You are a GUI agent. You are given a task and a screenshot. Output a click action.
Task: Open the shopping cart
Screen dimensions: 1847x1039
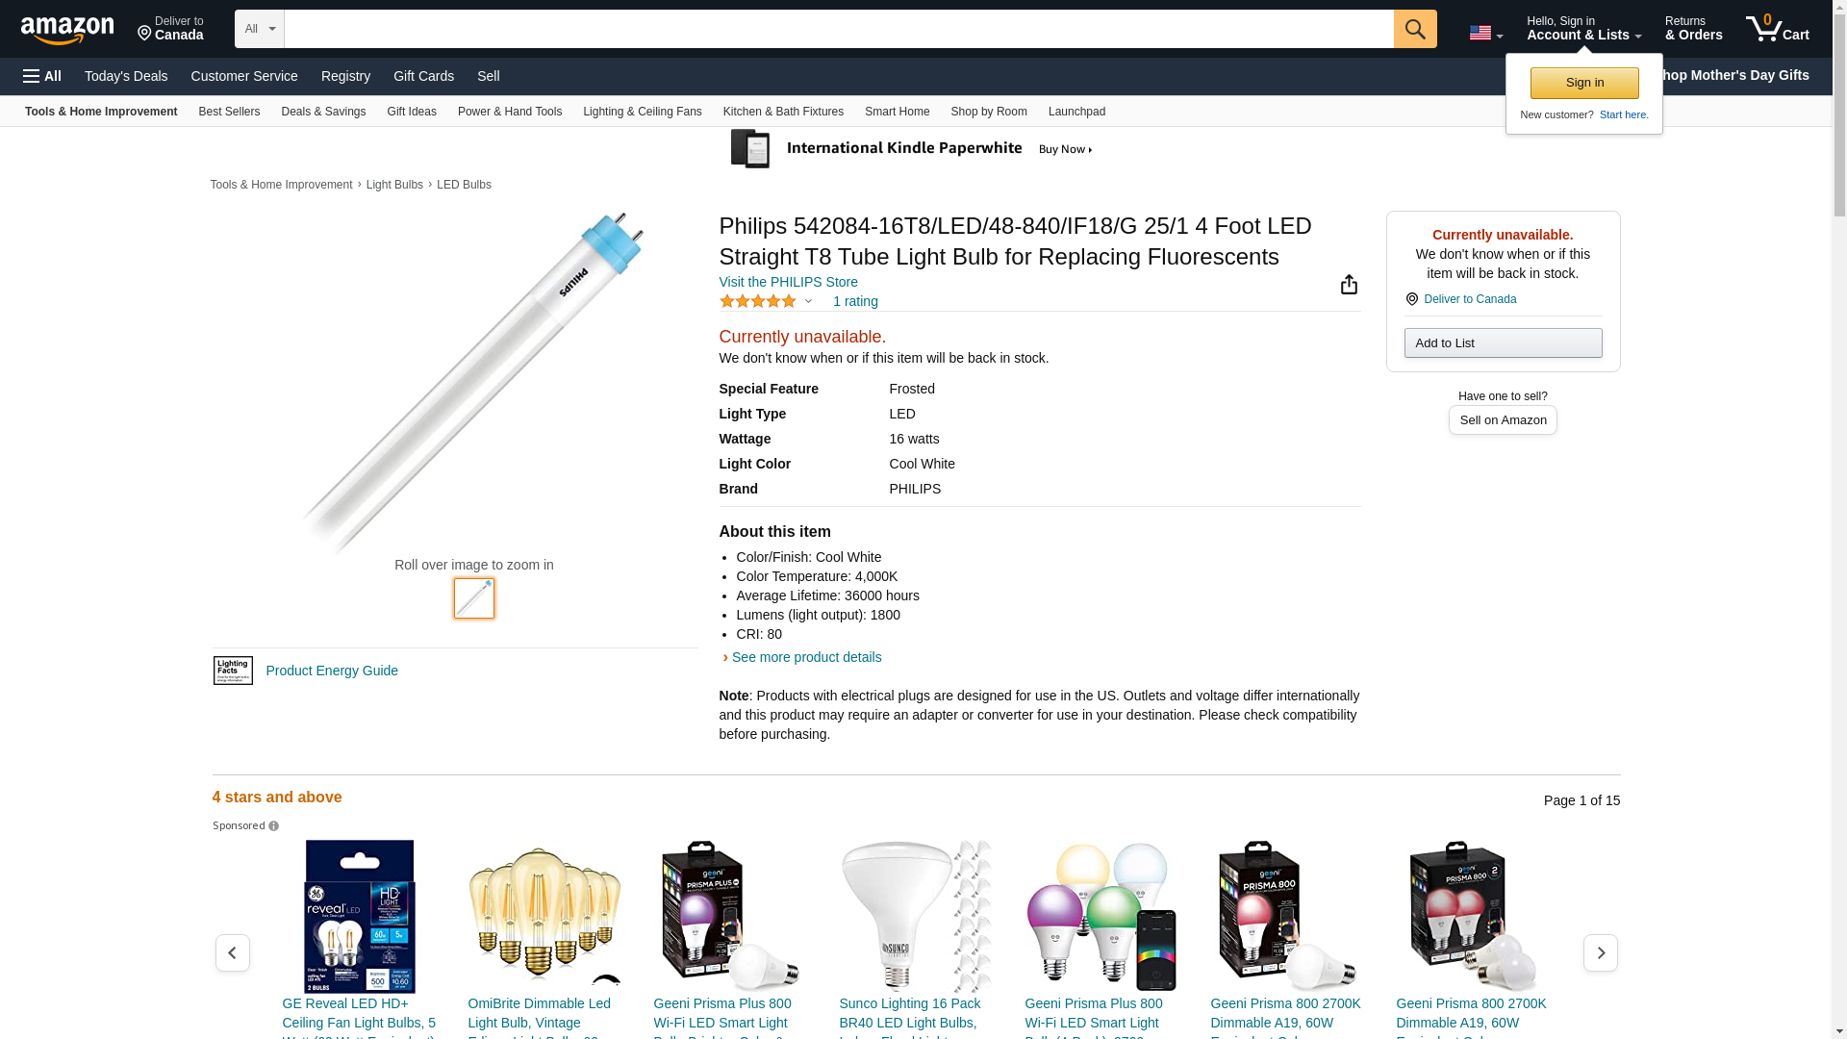(1777, 29)
